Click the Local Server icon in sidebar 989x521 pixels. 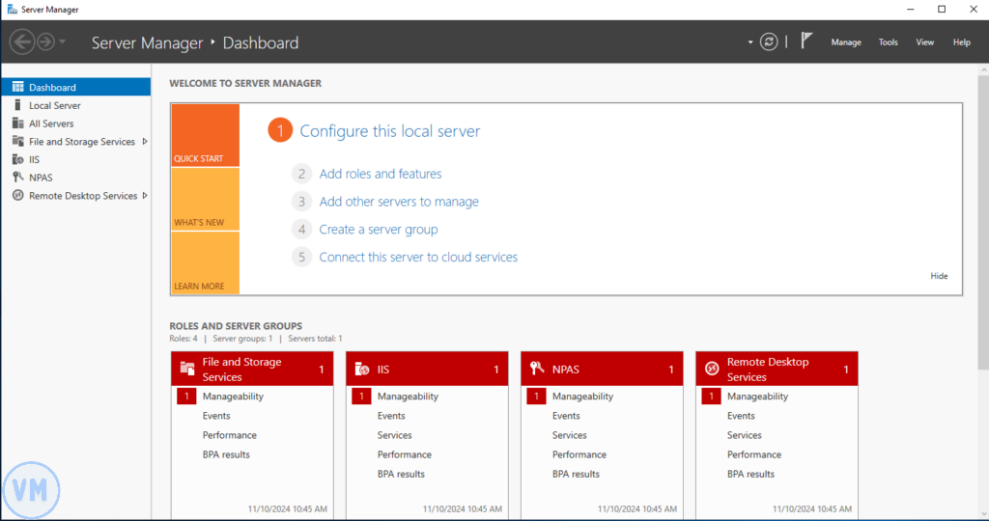[17, 105]
